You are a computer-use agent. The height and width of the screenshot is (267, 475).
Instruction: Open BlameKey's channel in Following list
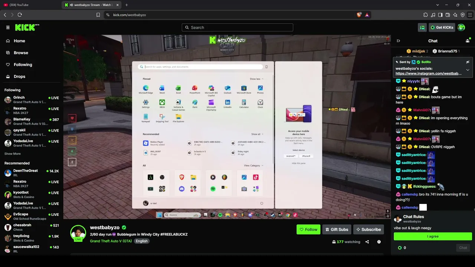tap(32, 122)
